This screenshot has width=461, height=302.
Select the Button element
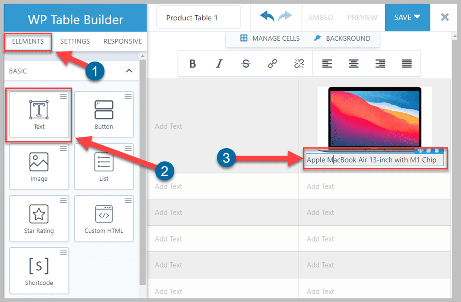104,114
